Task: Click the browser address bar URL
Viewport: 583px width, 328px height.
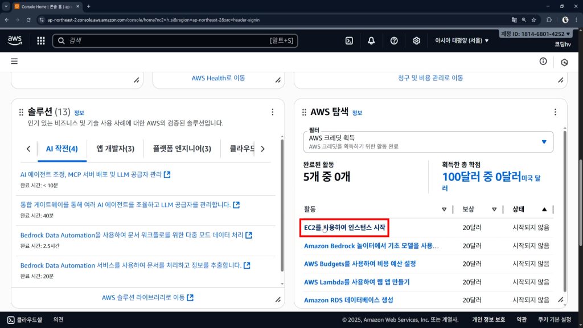Action: click(153, 20)
